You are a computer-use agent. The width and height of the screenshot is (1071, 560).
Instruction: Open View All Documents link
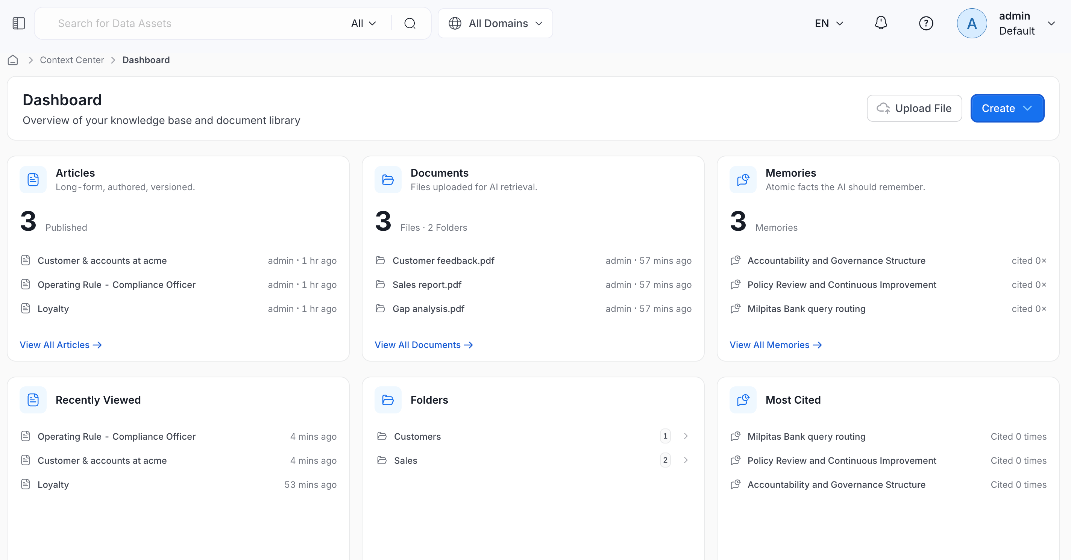pyautogui.click(x=424, y=345)
